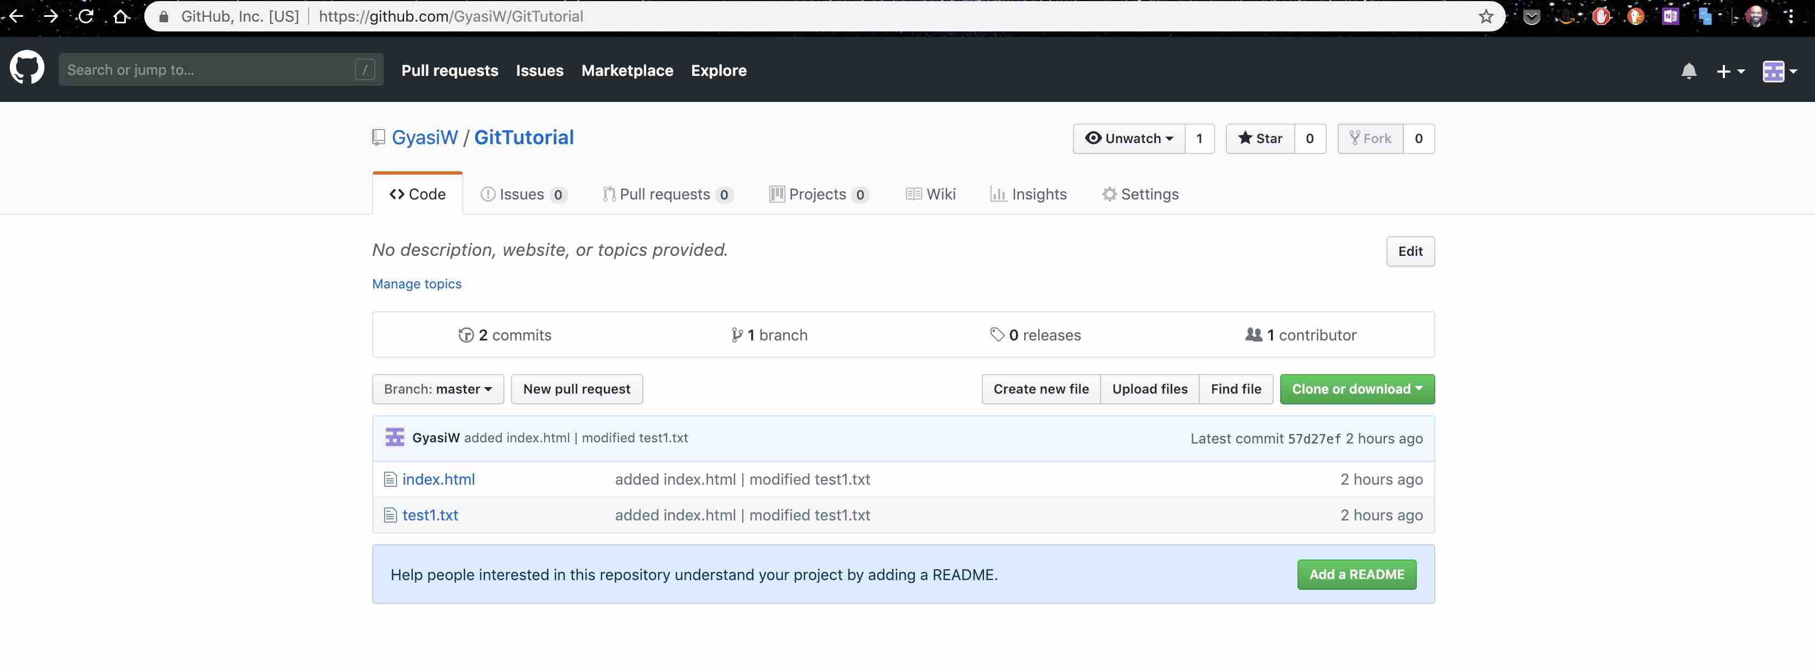Open the Pocket extension icon
Image resolution: width=1815 pixels, height=669 pixels.
[x=1531, y=16]
